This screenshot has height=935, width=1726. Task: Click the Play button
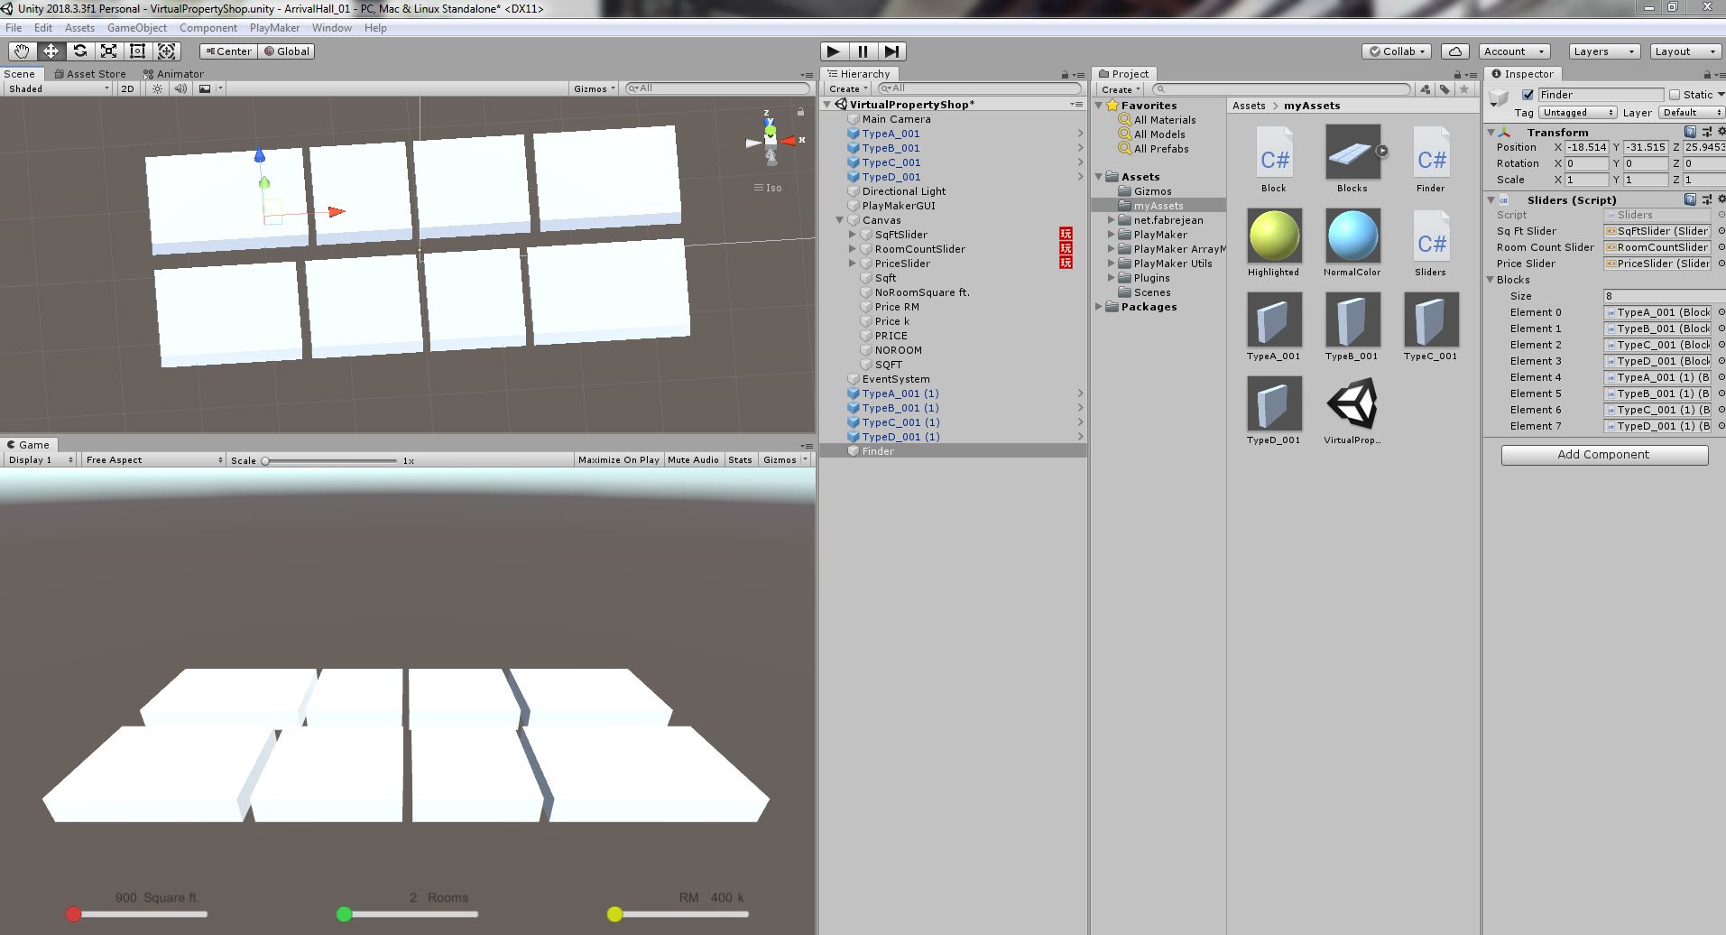pos(834,51)
